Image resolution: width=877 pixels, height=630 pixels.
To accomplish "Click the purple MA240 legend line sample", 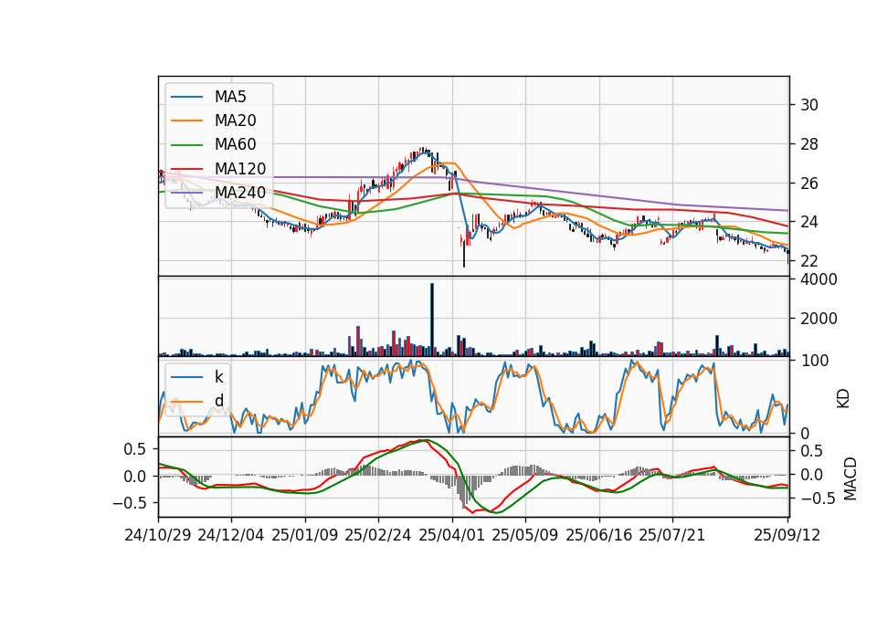I will click(186, 193).
